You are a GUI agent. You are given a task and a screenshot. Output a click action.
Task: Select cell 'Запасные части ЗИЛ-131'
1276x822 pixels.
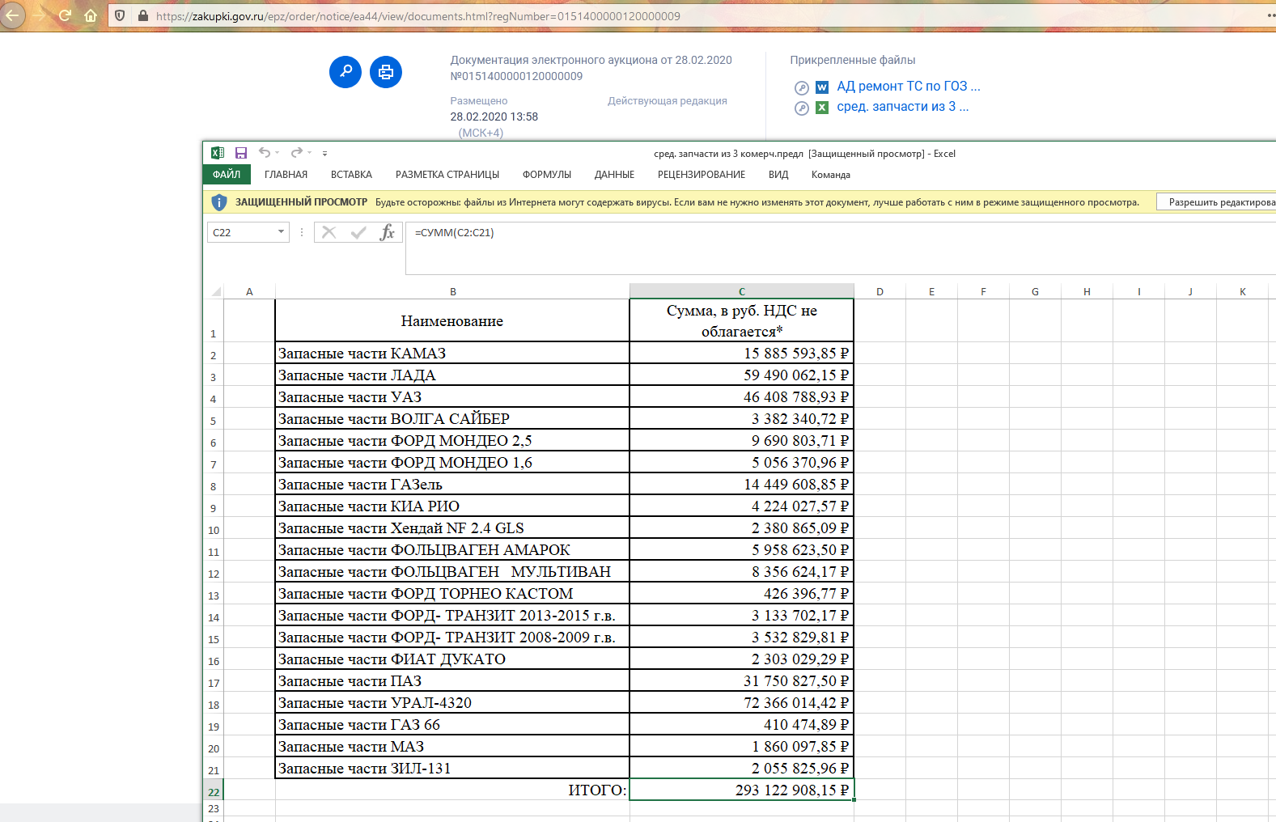[452, 769]
